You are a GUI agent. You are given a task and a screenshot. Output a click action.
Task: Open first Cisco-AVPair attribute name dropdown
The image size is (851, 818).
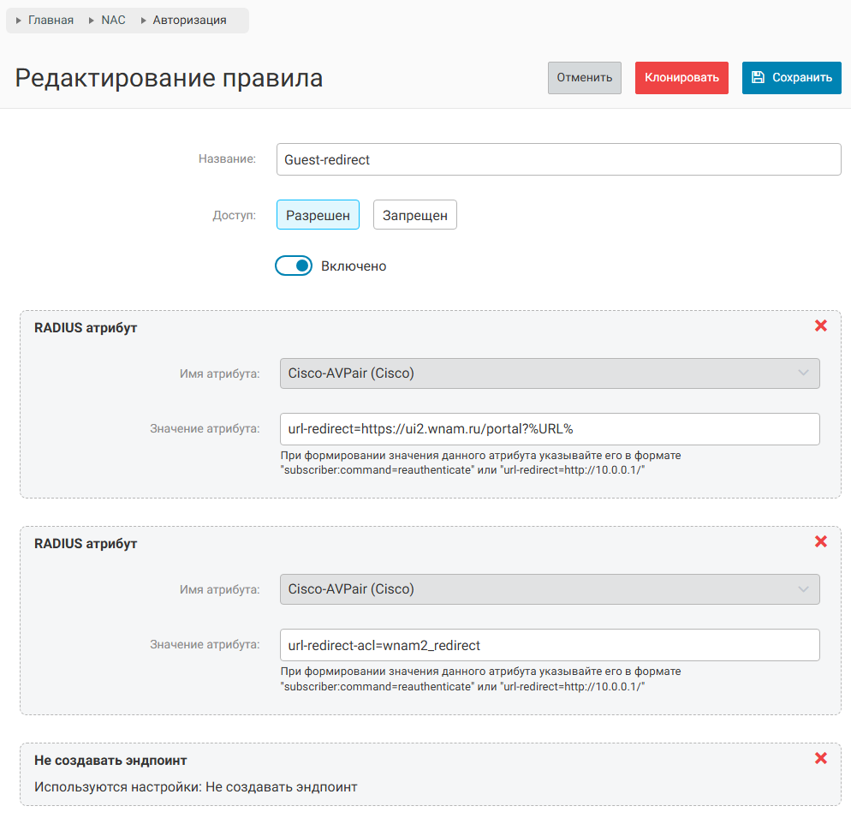point(550,373)
